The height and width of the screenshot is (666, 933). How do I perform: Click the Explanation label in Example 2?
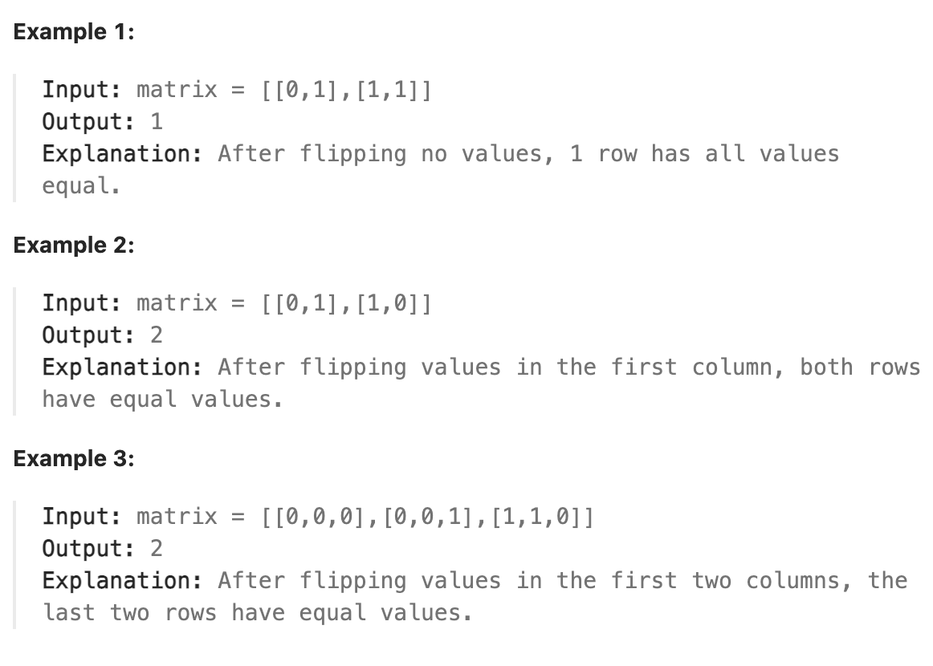click(x=122, y=367)
